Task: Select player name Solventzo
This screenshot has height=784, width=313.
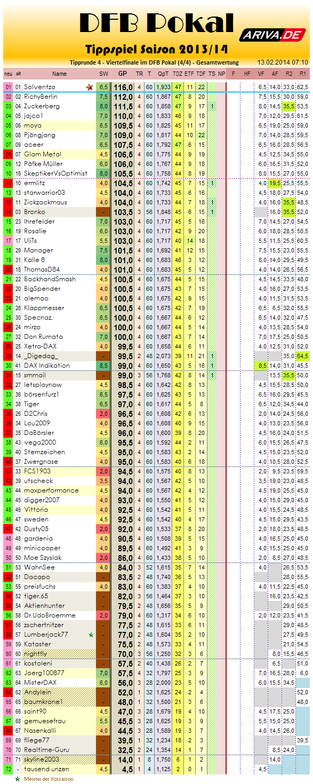Action: [x=39, y=86]
